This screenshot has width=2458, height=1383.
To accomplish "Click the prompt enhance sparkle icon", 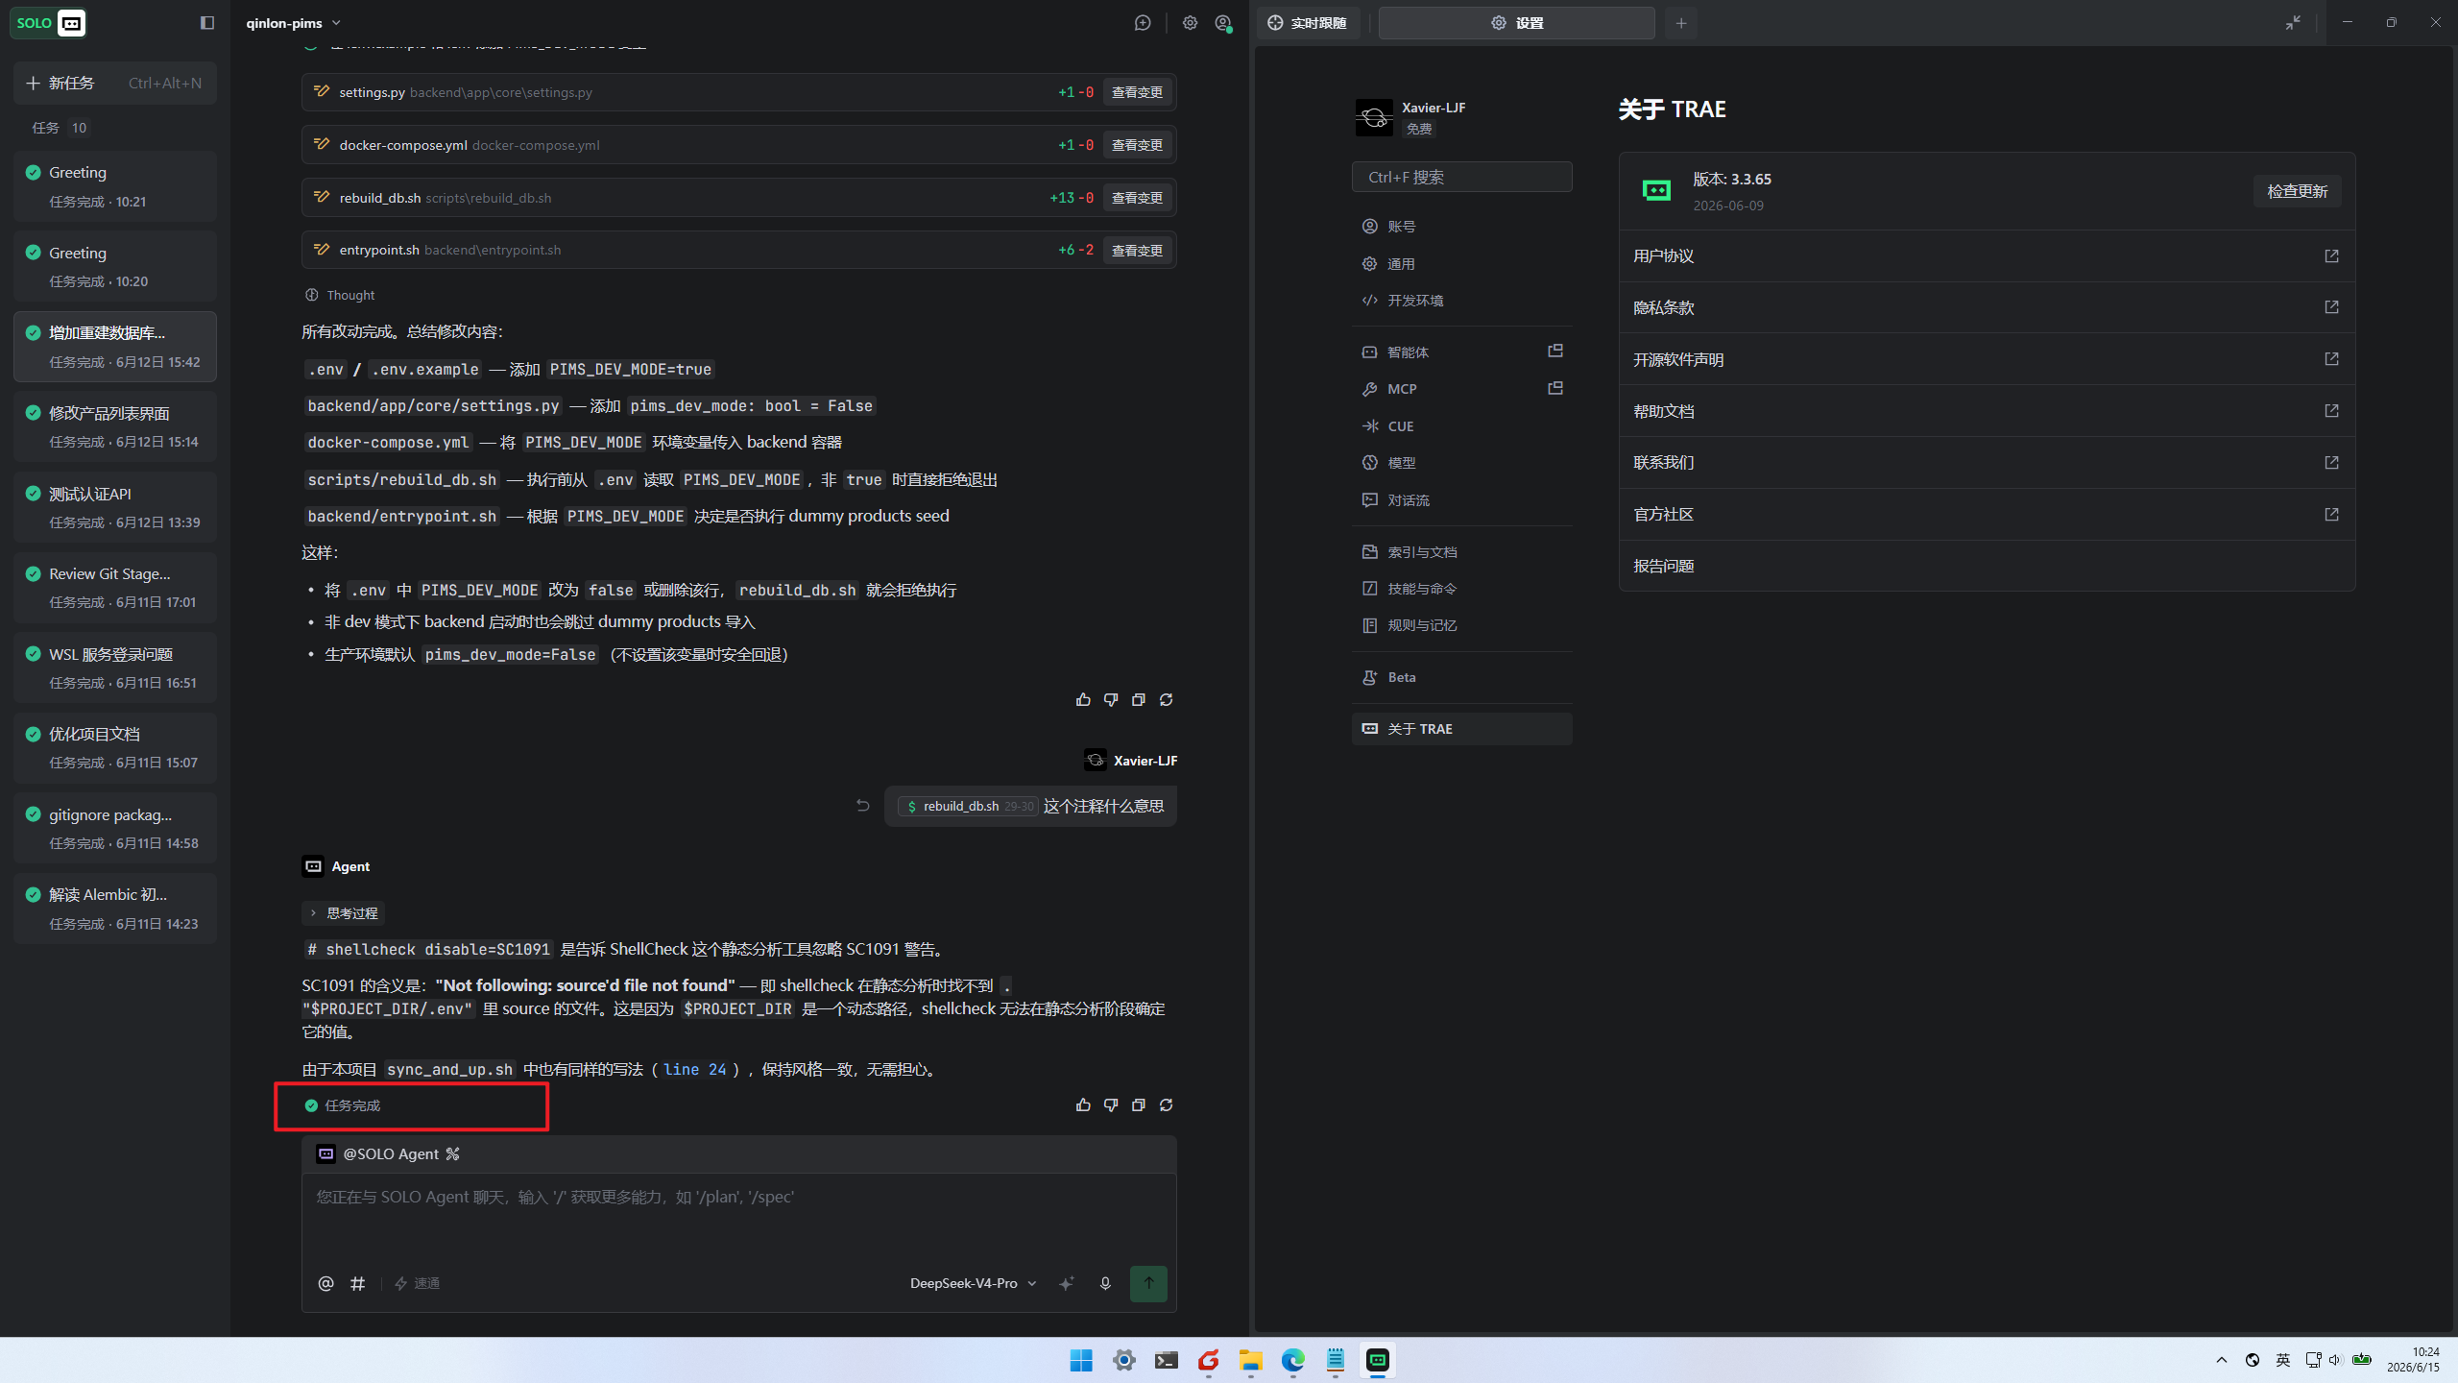I will click(x=1066, y=1283).
